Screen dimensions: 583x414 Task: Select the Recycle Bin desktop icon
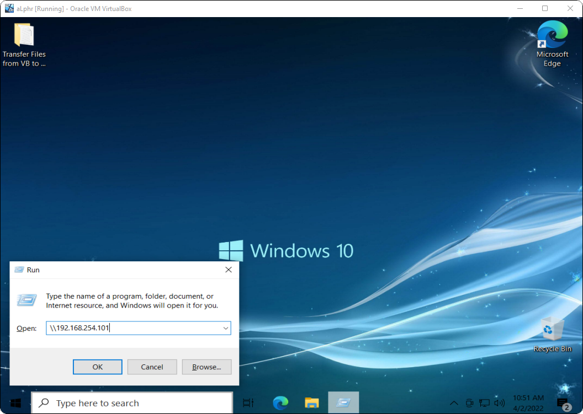point(552,334)
